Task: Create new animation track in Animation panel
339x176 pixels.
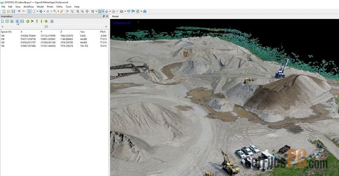Action: coord(2,21)
